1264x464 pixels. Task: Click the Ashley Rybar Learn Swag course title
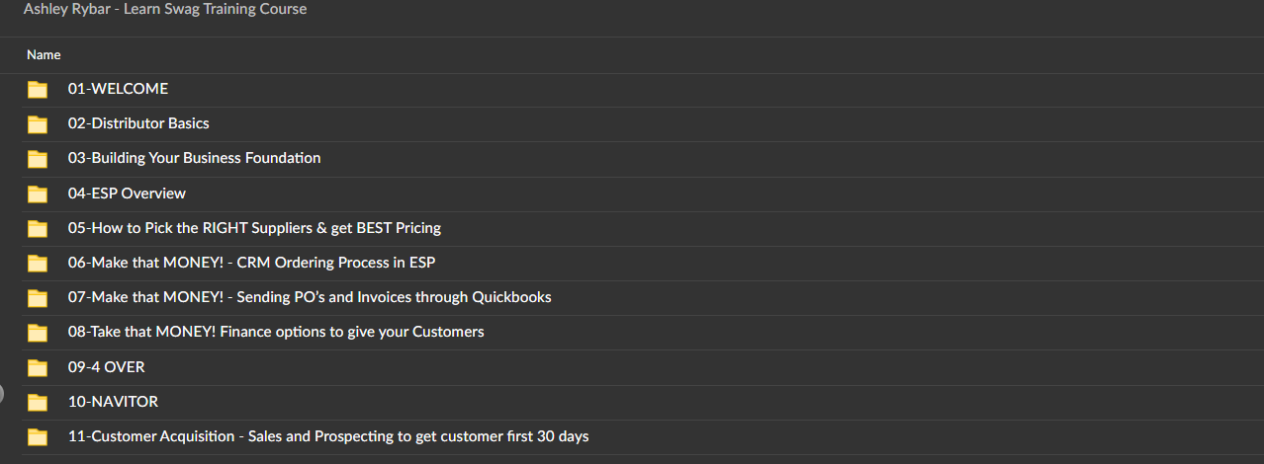point(165,9)
